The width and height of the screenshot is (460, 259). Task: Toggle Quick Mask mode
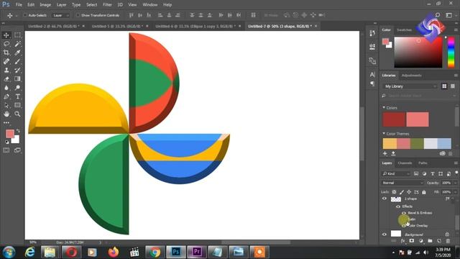click(x=6, y=150)
